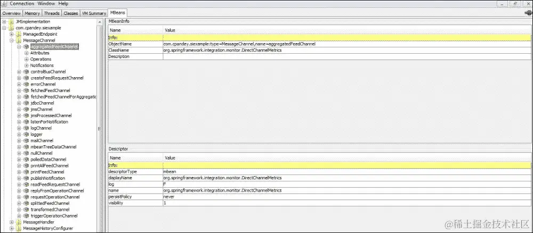Collapse the com.cpandey.siexample tree node
Viewport: 533px width, 233px height.
coord(4,28)
